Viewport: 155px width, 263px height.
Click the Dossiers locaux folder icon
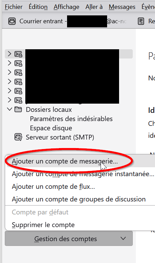tap(18, 109)
